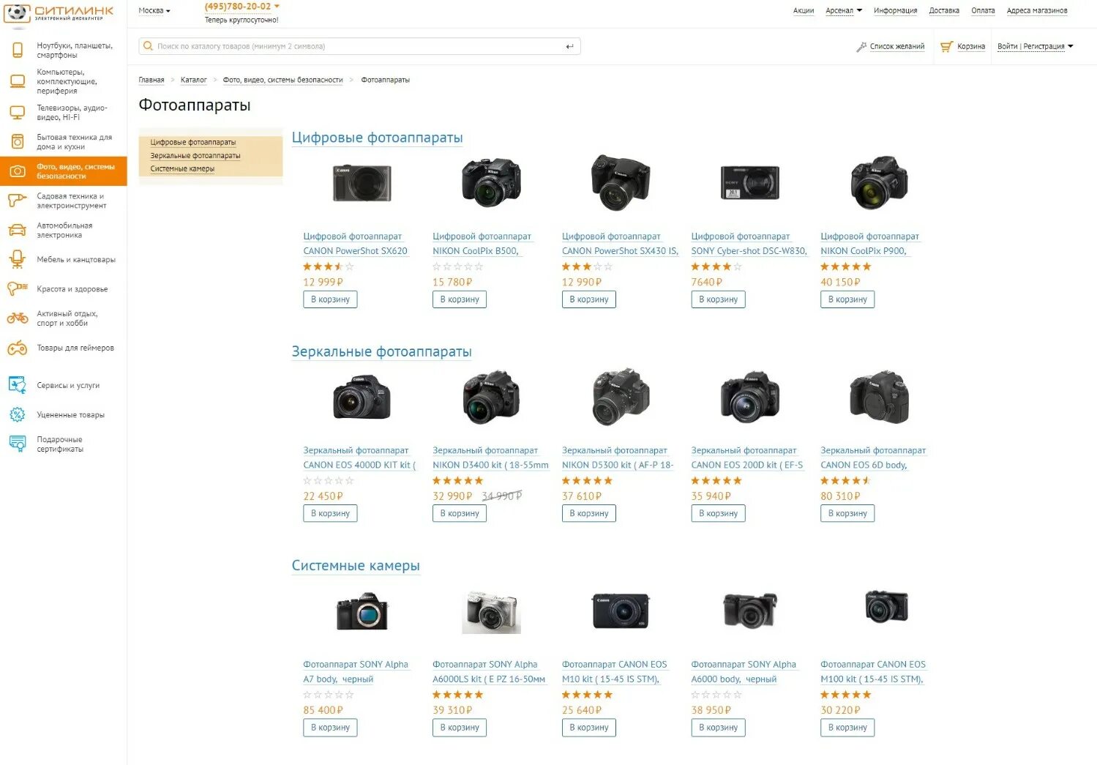Open the Информация menu item
The image size is (1097, 765).
(895, 11)
